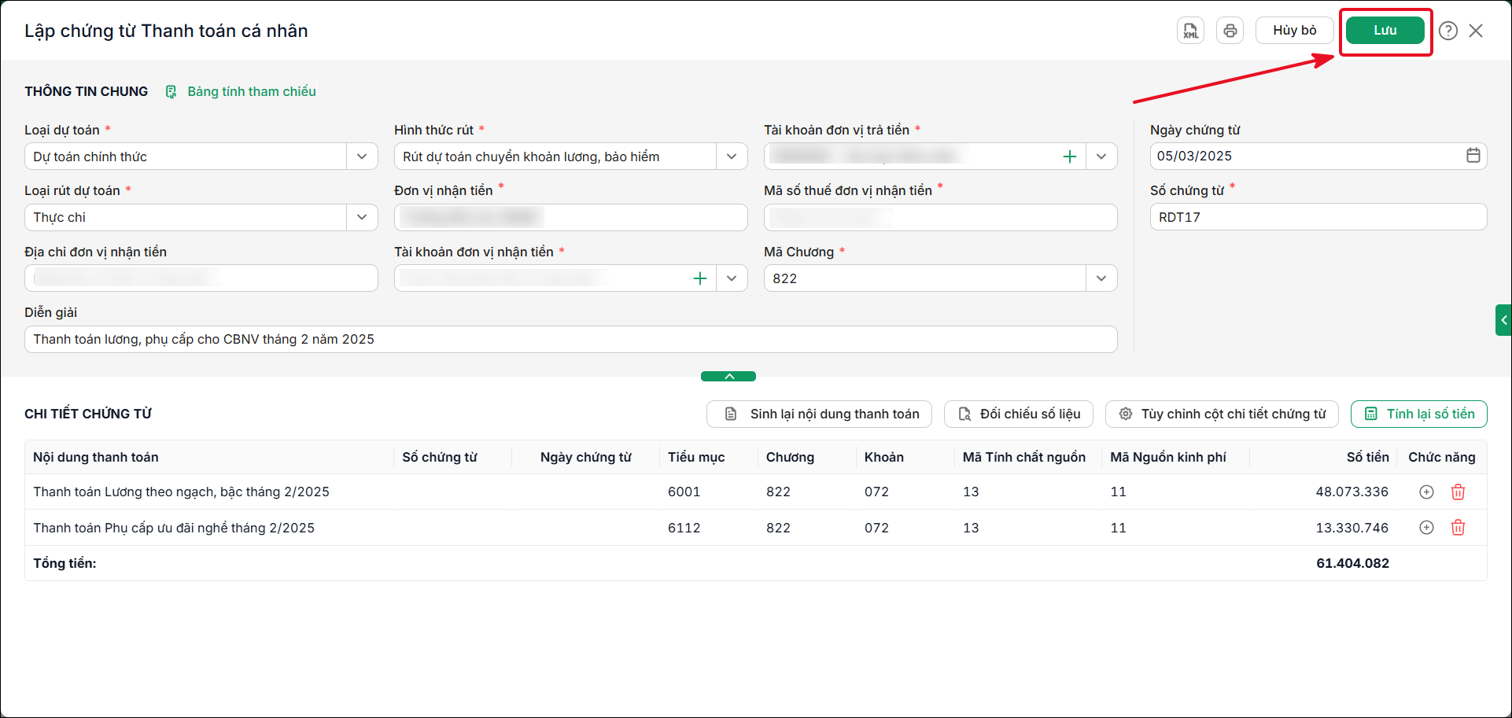Close the Lập chứng từ dialog
The width and height of the screenshot is (1512, 718).
coord(1476,31)
